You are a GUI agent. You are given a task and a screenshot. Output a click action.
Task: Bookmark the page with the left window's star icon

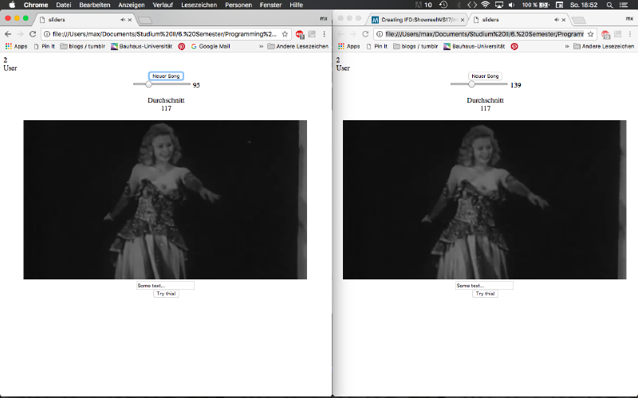[285, 34]
